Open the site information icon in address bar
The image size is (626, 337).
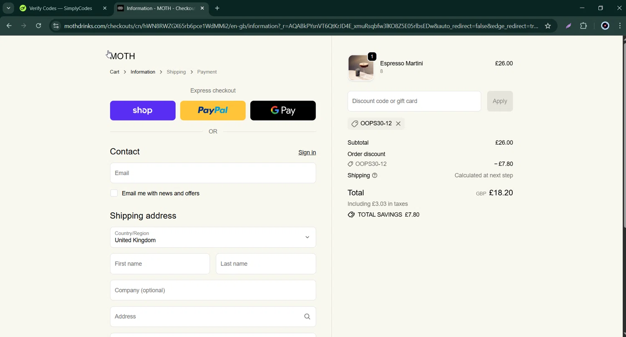tap(56, 26)
